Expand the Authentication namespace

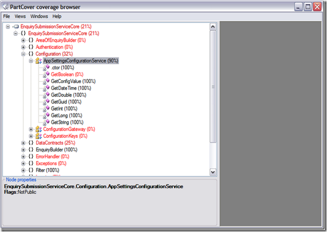click(23, 47)
